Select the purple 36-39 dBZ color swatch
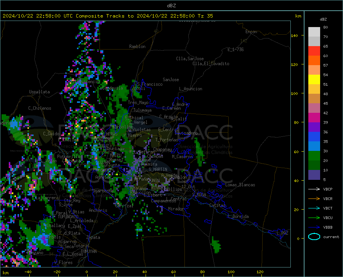Viewport: 343px width, 277px height. point(314,127)
